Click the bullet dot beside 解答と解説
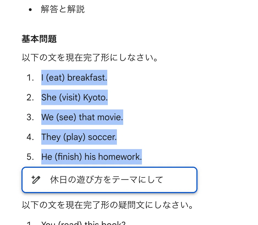 tap(30, 10)
